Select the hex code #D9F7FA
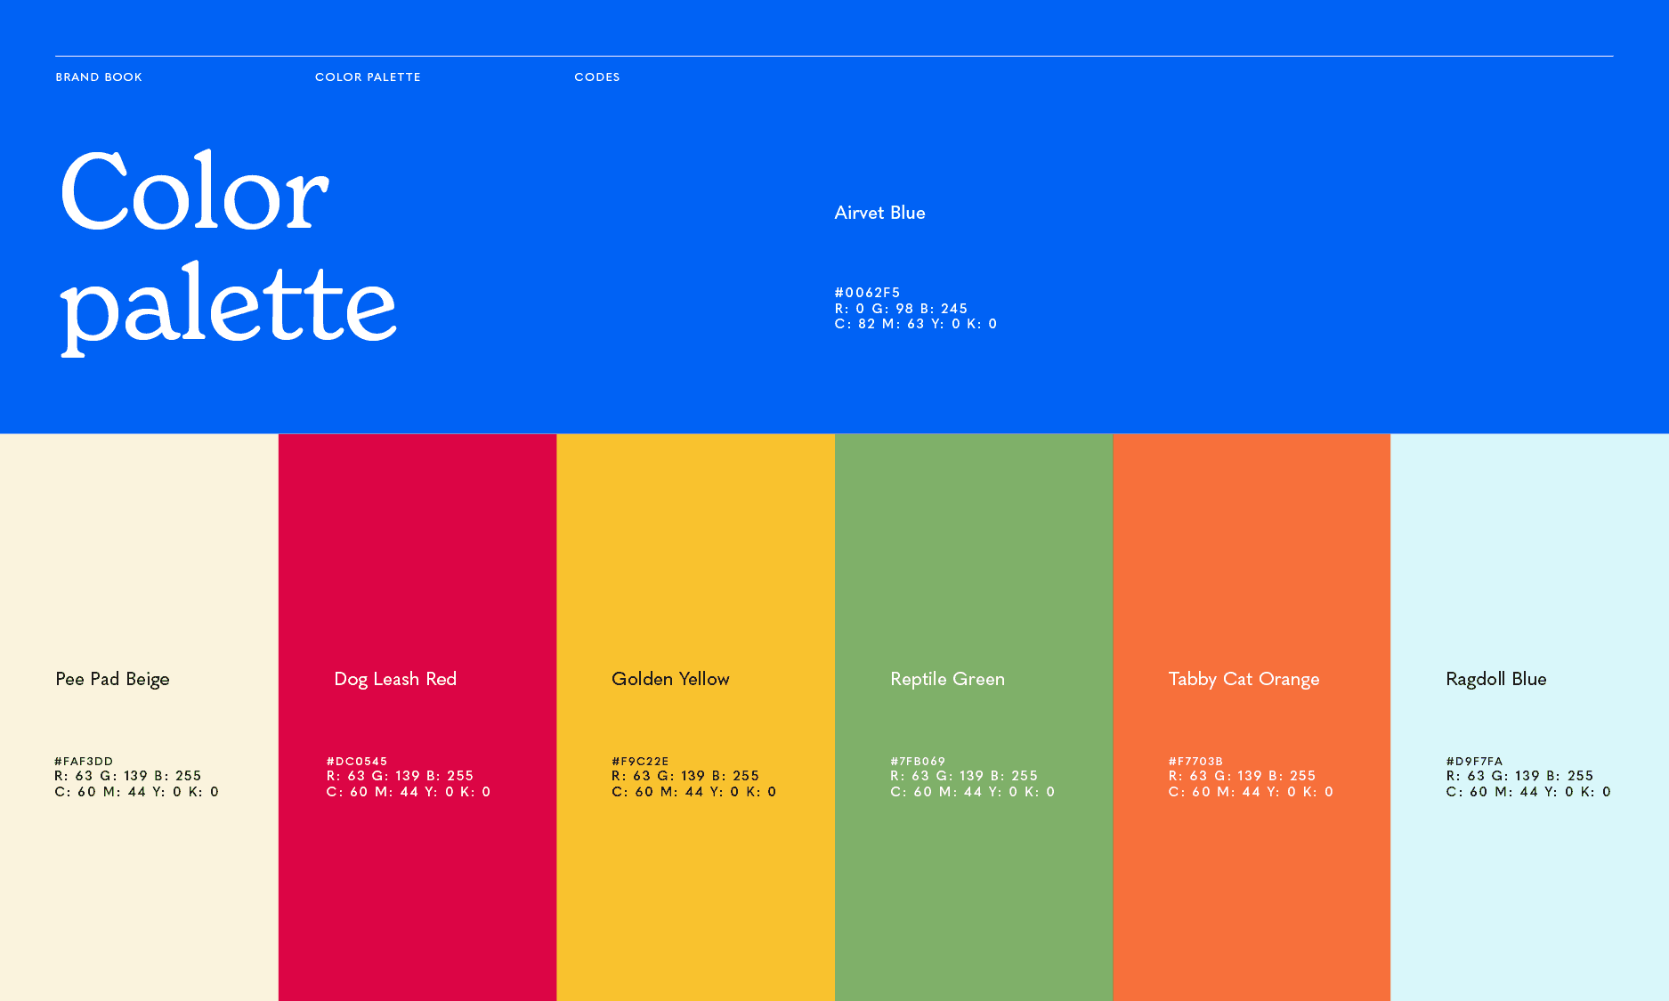Image resolution: width=1669 pixels, height=1001 pixels. tap(1474, 762)
